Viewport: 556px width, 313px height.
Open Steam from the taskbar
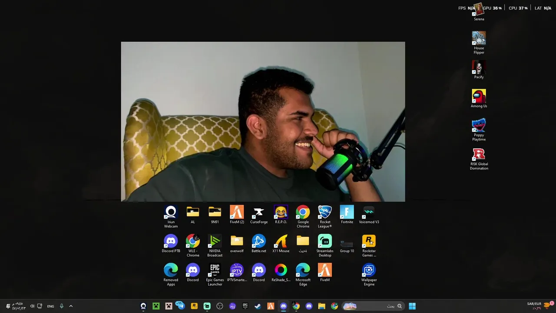tap(258, 306)
